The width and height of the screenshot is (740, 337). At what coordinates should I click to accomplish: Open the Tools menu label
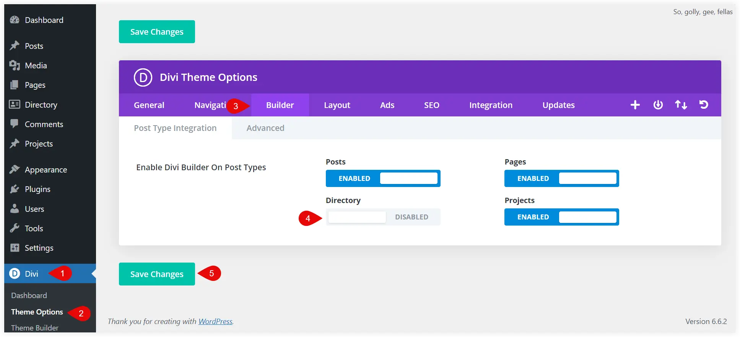pyautogui.click(x=34, y=228)
